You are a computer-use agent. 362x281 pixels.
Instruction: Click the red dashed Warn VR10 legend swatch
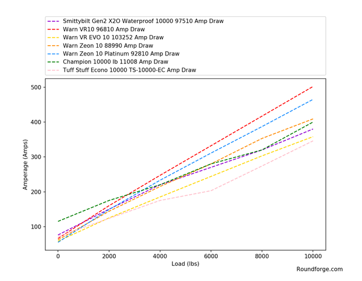tap(54, 29)
